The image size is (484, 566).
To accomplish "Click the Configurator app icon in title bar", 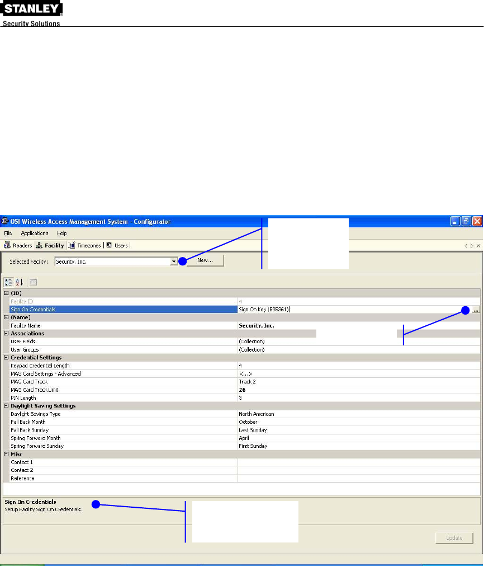I will 4,221.
